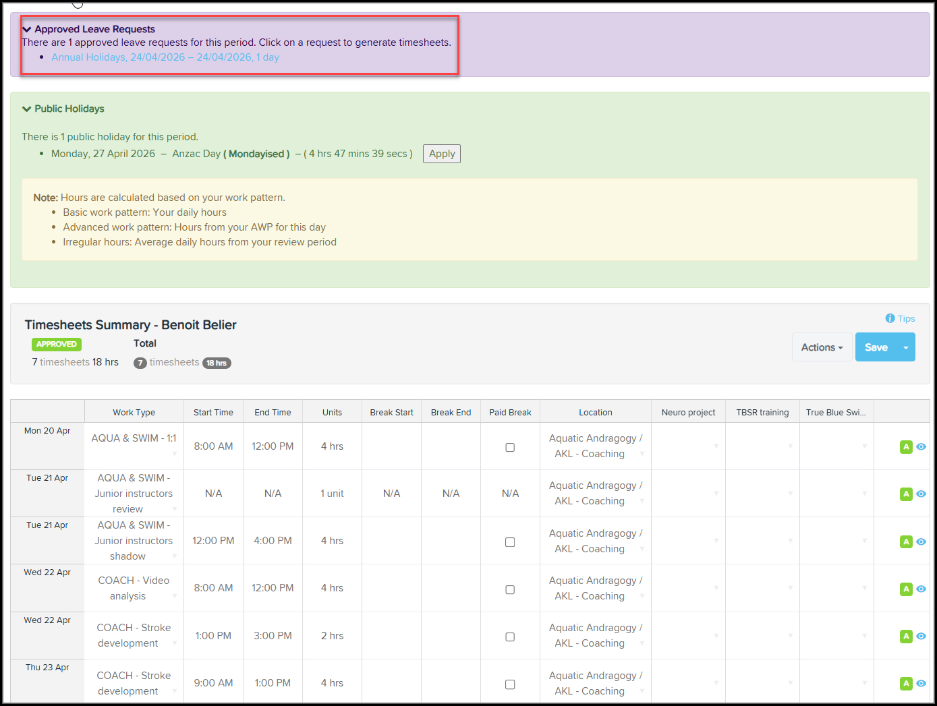Click the Save button

876,347
